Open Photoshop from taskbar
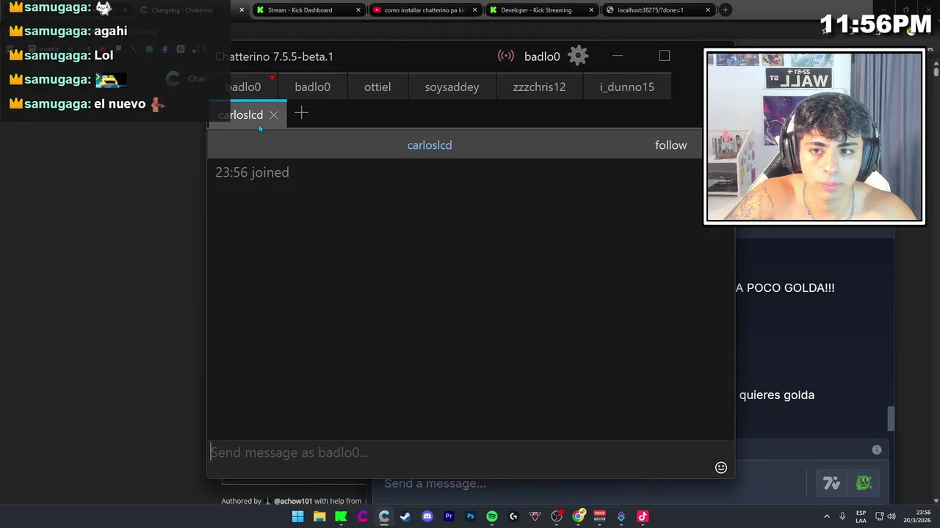The width and height of the screenshot is (940, 528). 470,516
